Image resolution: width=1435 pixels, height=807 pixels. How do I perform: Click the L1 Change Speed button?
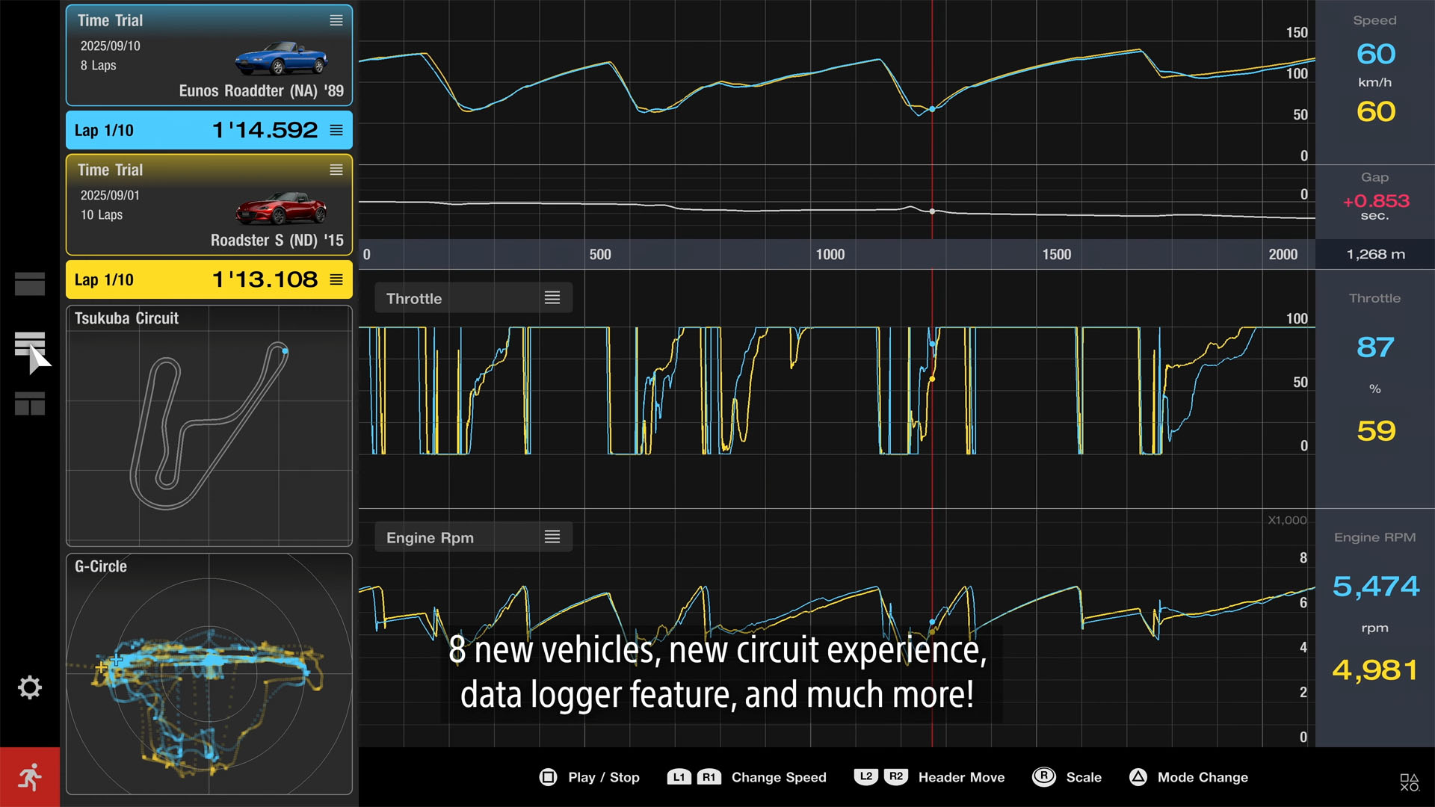pyautogui.click(x=679, y=777)
